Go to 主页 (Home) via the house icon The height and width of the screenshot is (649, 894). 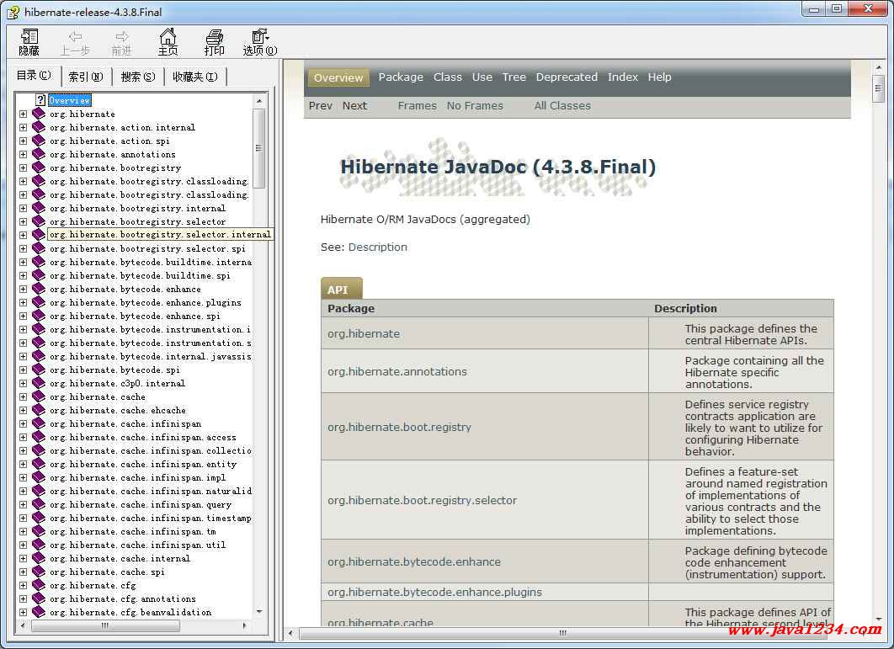168,42
